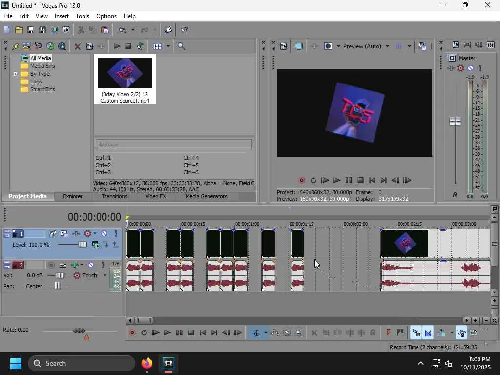
Task: Click the Paste clipboard icon in main toolbar
Action: (x=104, y=30)
